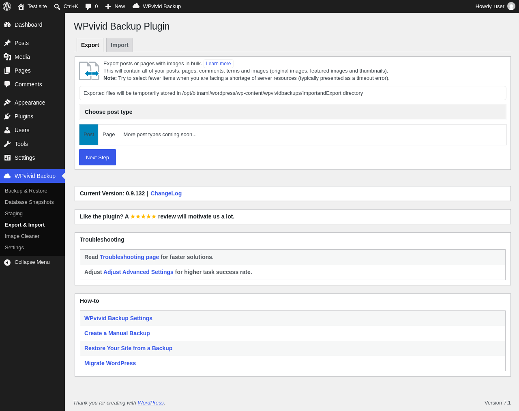Click the 'More post types coming soon...' text
This screenshot has width=519, height=411.
(x=160, y=135)
